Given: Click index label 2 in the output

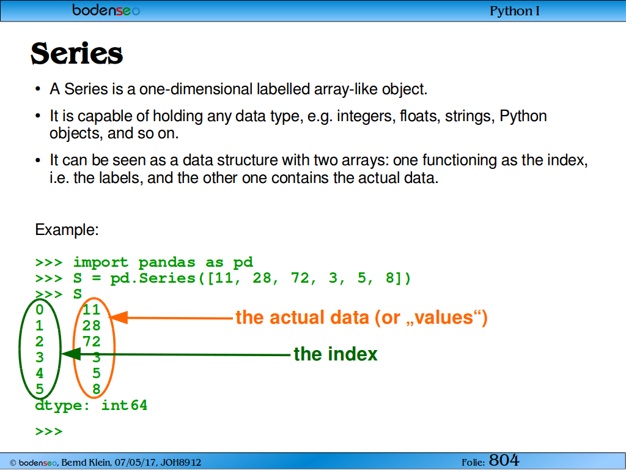Looking at the screenshot, I should click(x=39, y=341).
